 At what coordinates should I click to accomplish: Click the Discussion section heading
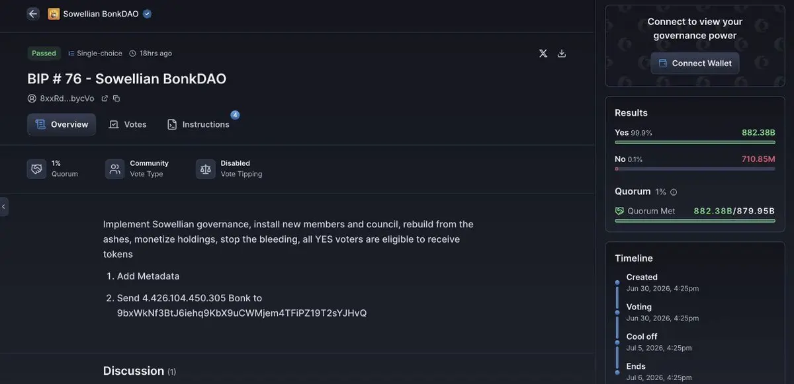coord(133,371)
